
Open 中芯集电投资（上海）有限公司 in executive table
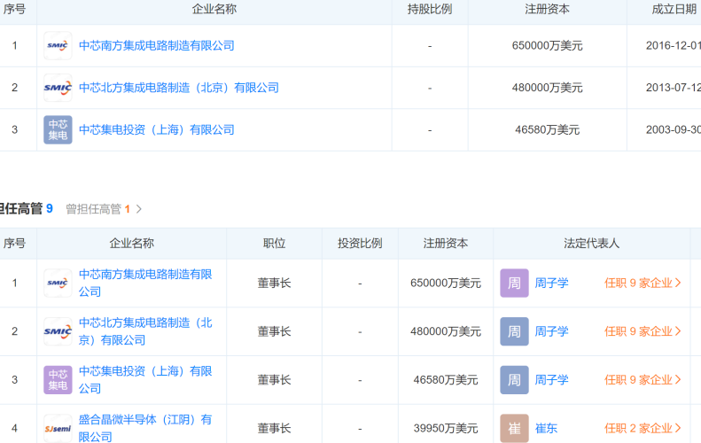coord(145,379)
